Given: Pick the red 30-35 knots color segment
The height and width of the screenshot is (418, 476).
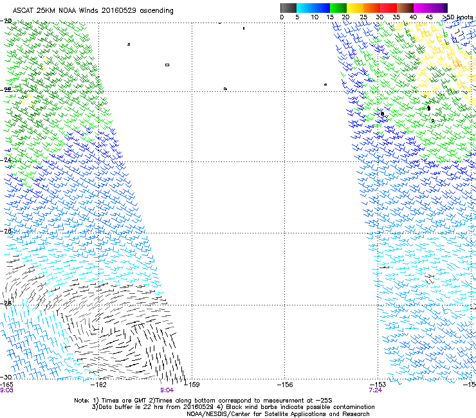Looking at the screenshot, I should [x=389, y=8].
